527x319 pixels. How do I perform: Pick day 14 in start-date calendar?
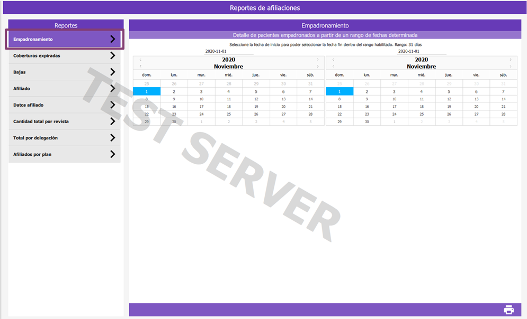310,99
